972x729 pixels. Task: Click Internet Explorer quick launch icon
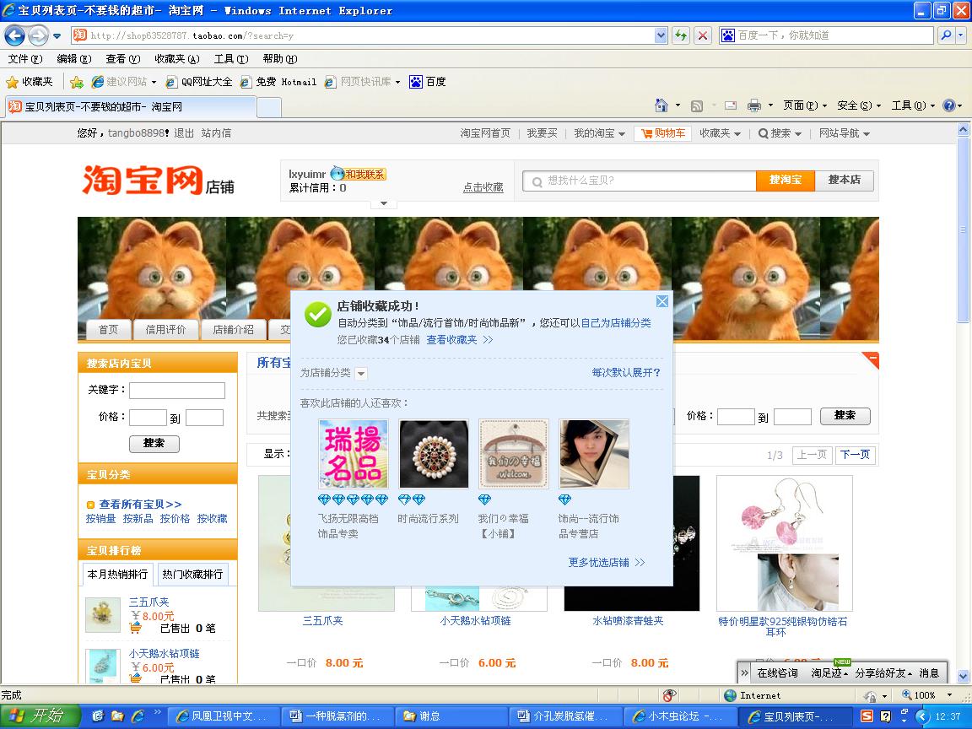[x=138, y=716]
